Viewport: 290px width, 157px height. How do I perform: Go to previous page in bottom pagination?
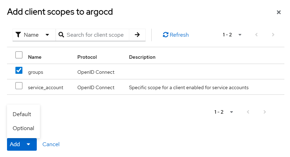(x=248, y=112)
